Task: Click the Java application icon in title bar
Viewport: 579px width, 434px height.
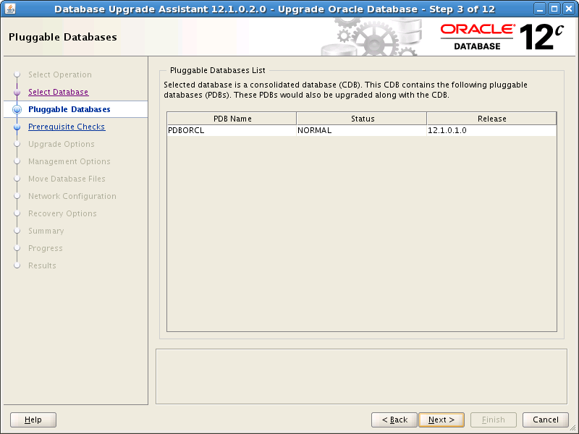Action: click(x=10, y=9)
